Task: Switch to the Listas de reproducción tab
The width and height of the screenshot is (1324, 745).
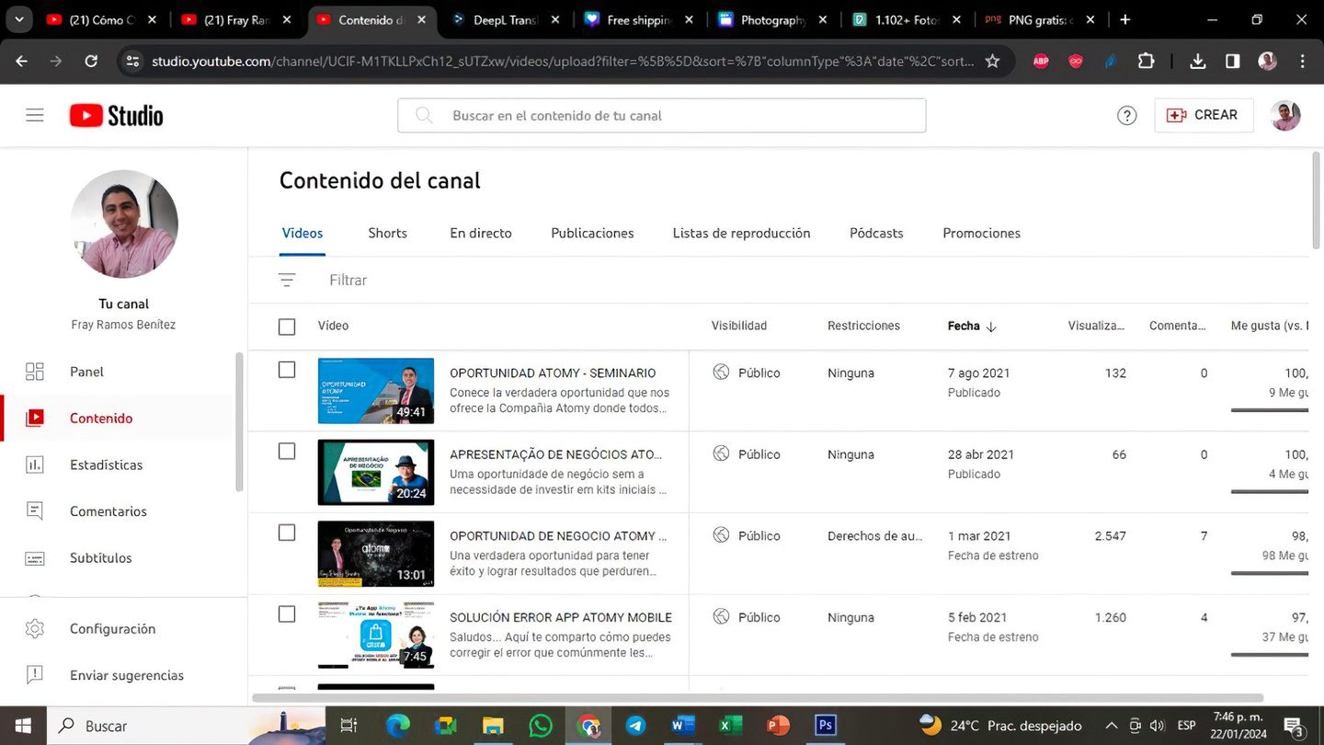Action: pos(741,233)
